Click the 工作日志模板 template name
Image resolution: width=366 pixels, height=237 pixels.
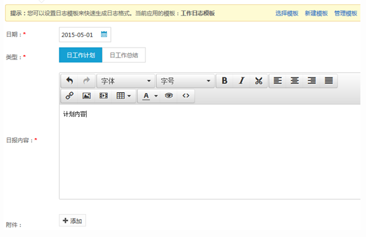198,13
